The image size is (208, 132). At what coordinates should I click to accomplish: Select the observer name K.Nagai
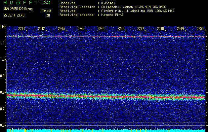(x=108, y=3)
